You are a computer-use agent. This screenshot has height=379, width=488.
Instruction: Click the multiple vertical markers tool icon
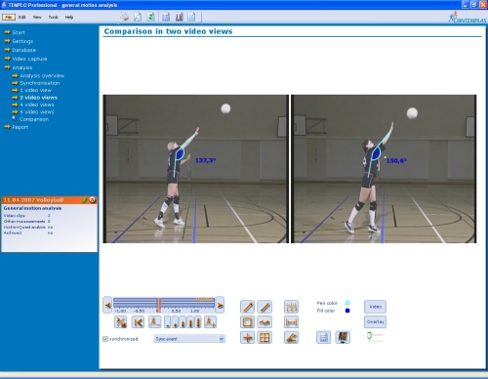[291, 307]
